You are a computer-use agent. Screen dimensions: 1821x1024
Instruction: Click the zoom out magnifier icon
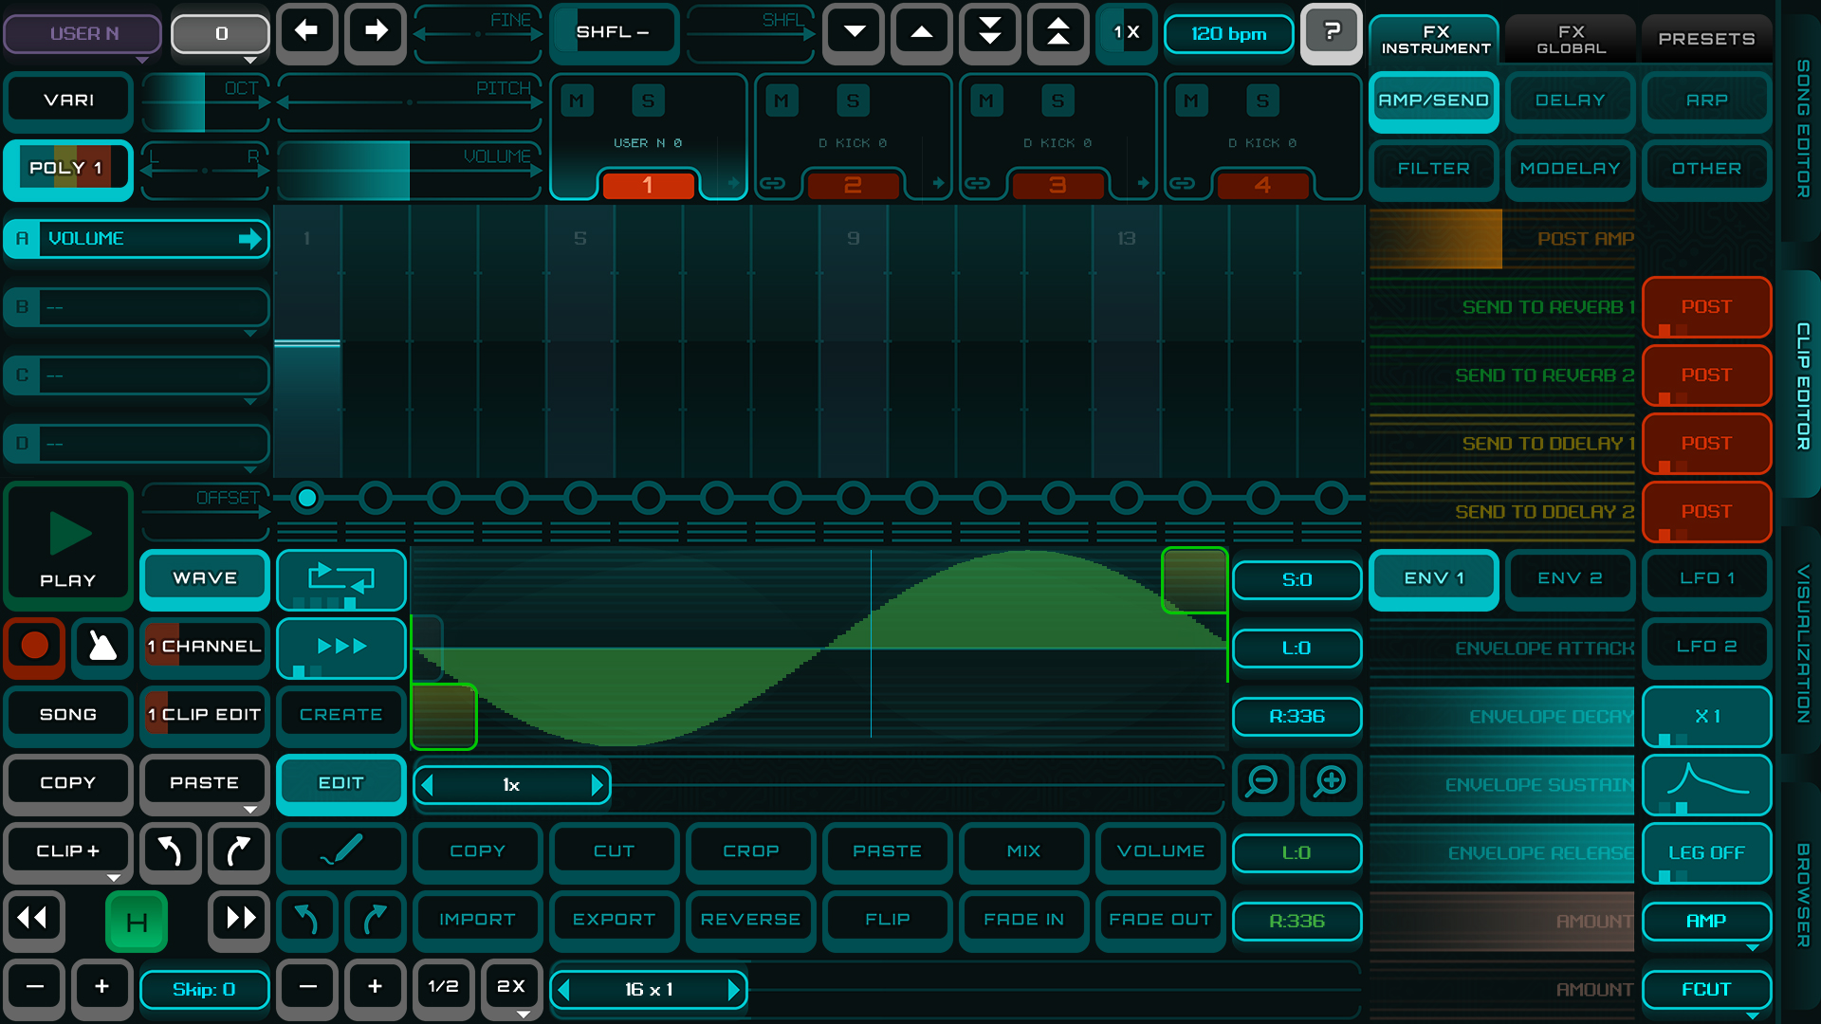tap(1262, 782)
